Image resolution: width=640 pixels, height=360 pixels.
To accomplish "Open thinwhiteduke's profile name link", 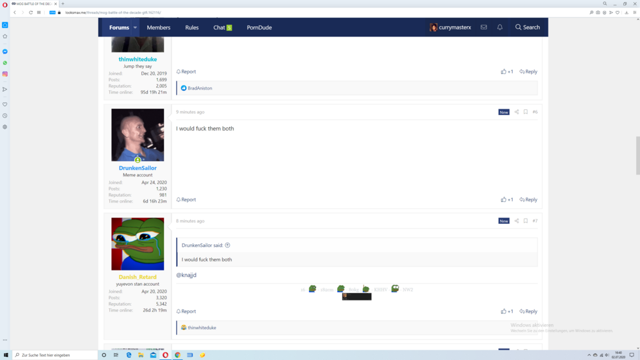I will tap(138, 59).
